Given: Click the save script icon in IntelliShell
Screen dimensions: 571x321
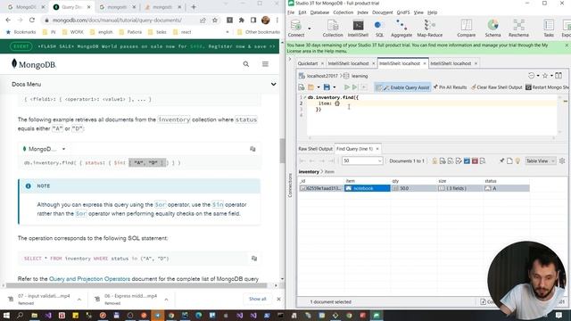Looking at the screenshot, I should tap(327, 87).
